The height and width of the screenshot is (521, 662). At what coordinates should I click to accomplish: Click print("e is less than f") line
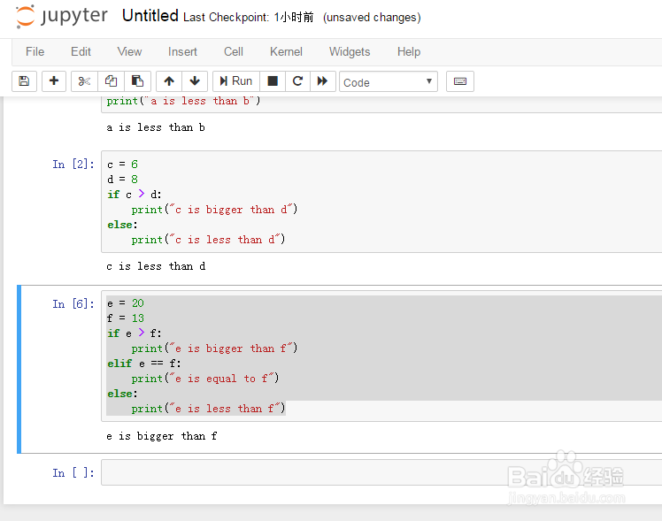click(208, 409)
